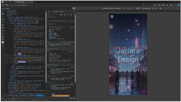Add more tools with sidebar plus icon
Image resolution: width=181 pixels, height=102 pixels.
3,45
